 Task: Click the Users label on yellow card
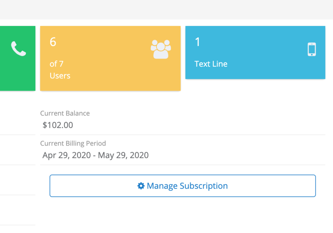60,76
